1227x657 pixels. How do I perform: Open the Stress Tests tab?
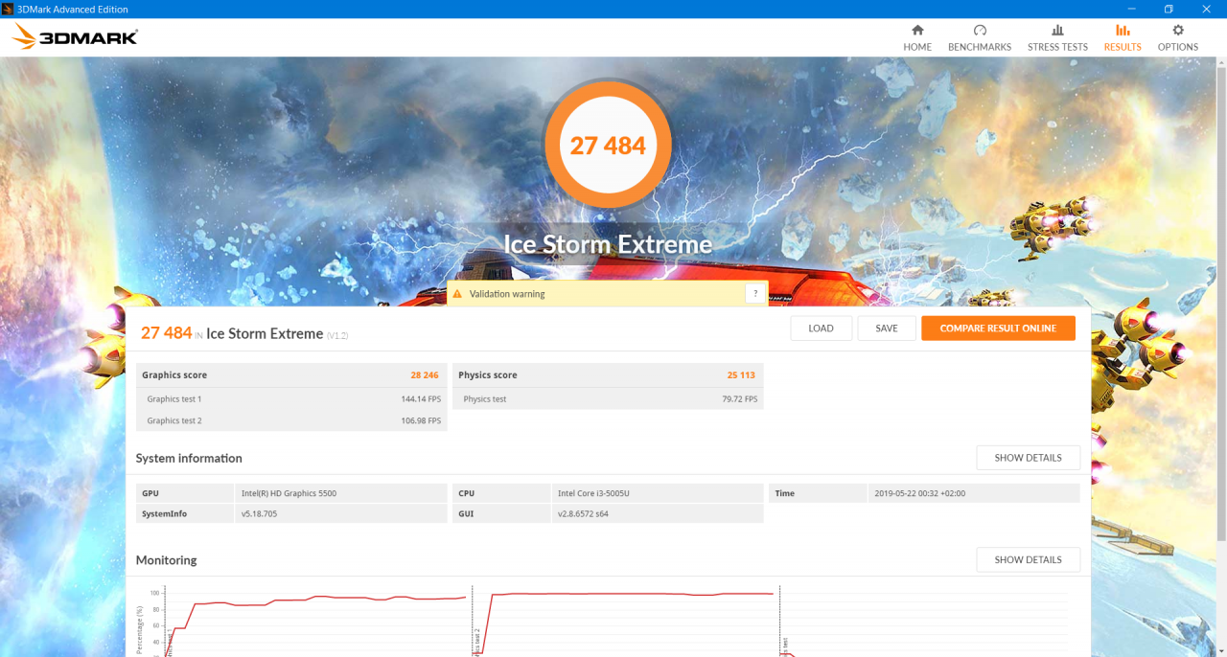pyautogui.click(x=1057, y=38)
